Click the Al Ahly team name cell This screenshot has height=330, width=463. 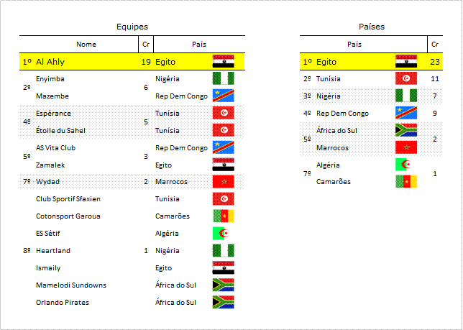pyautogui.click(x=50, y=62)
